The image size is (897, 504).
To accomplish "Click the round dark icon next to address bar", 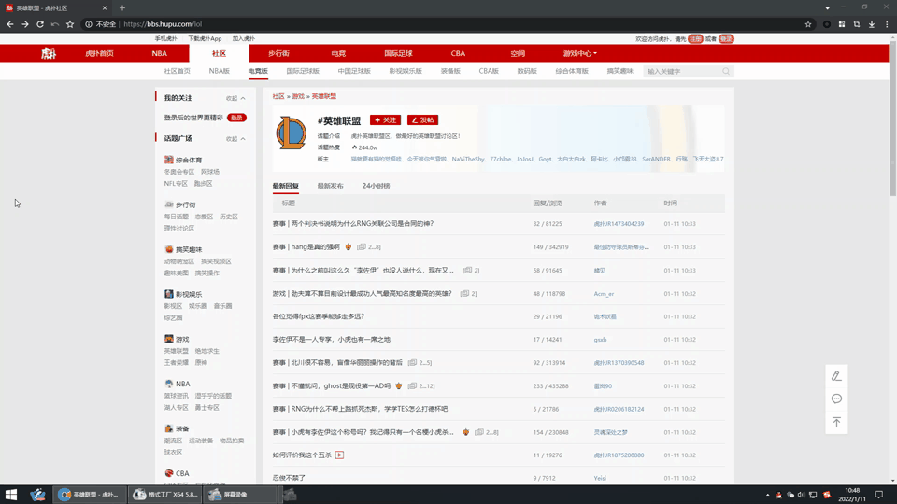I will pos(827,24).
